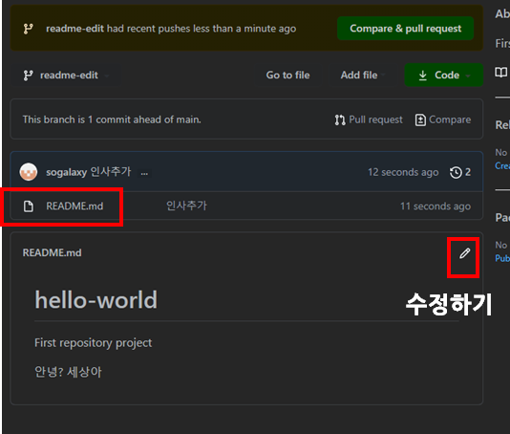
Task: Open the sogalaxy username link
Action: pos(66,172)
